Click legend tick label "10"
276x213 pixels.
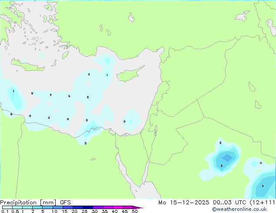tap(54, 211)
